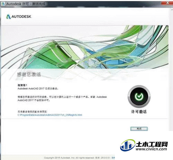This screenshot has width=173, height=160.
Task: Click the 完成 finish button
Action: point(139,129)
